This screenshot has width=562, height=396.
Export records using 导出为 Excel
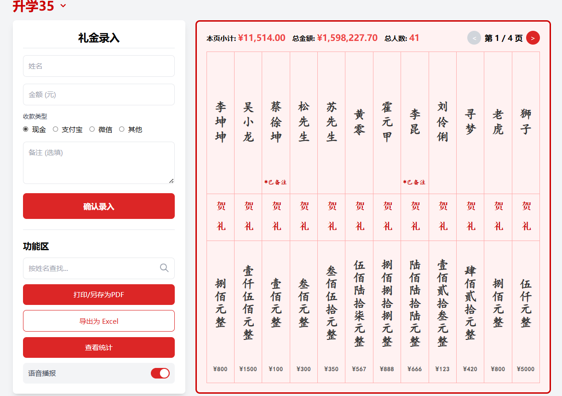click(98, 321)
